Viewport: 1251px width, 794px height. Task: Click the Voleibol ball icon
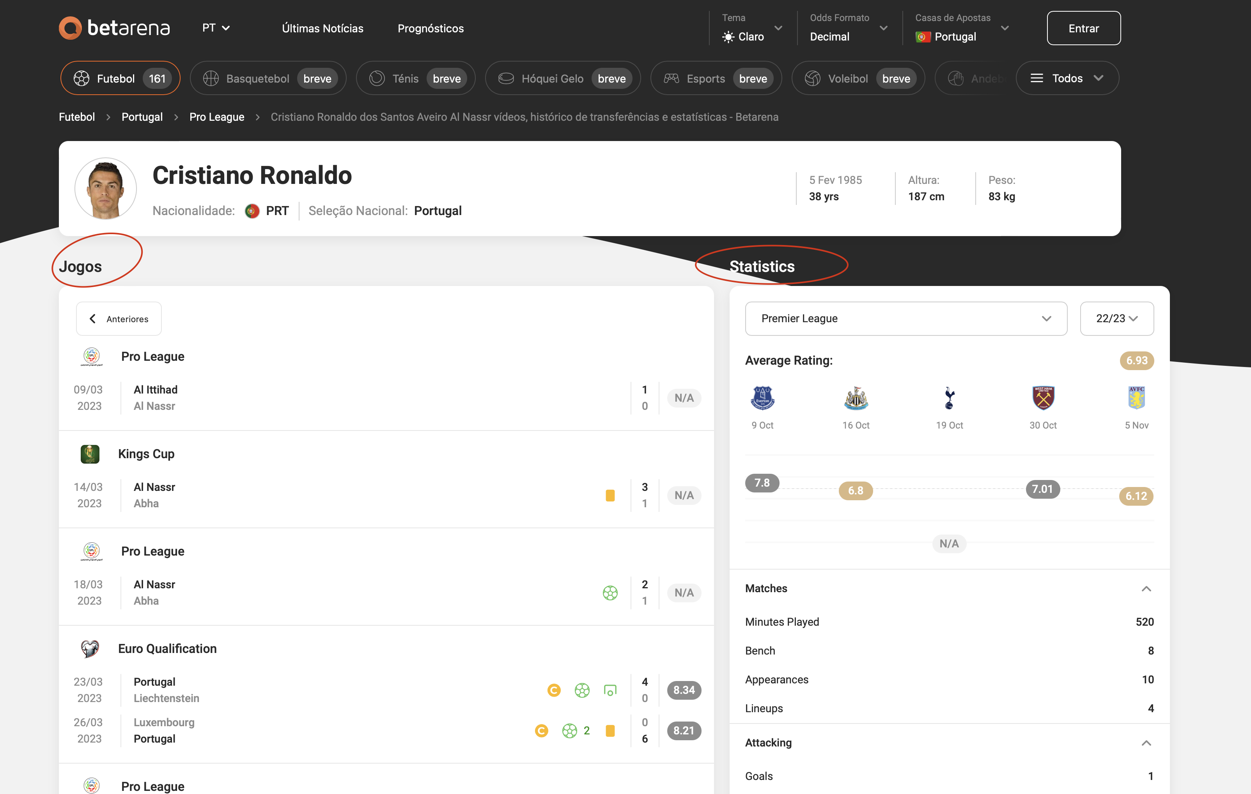[x=813, y=78]
